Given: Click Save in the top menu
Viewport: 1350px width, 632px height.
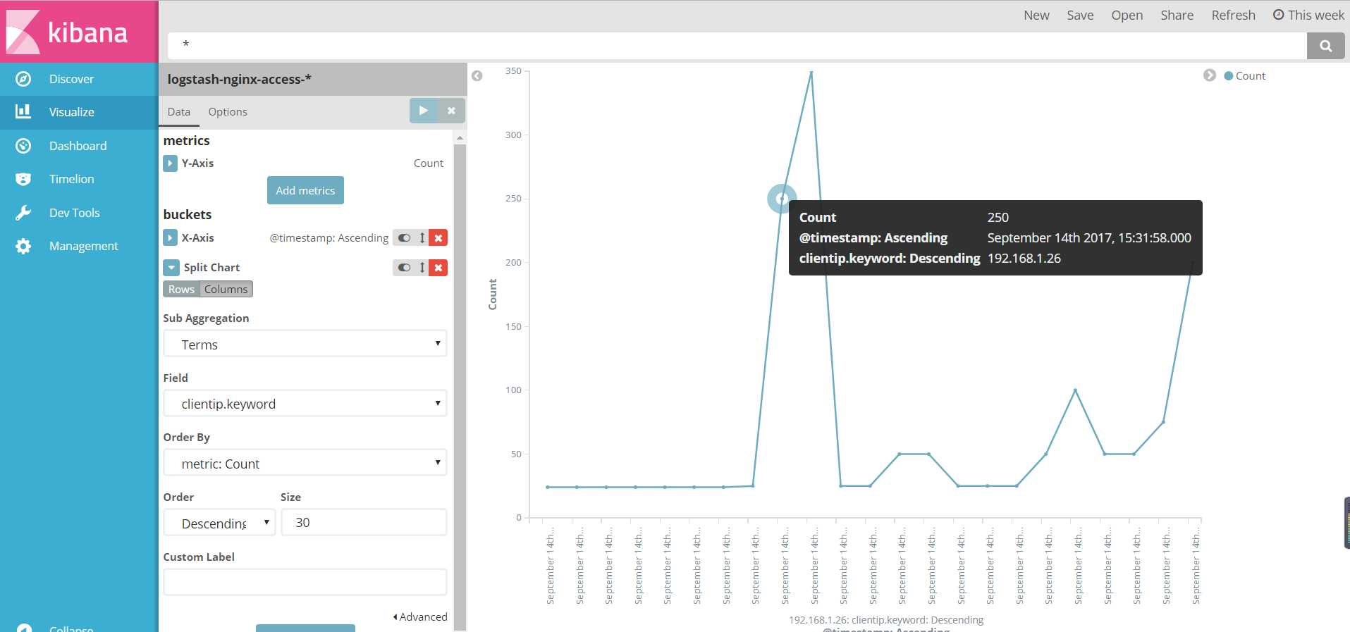Looking at the screenshot, I should (1080, 15).
